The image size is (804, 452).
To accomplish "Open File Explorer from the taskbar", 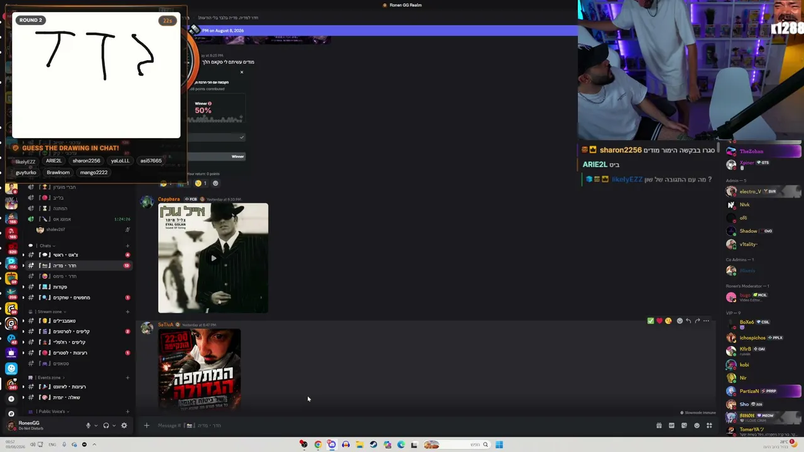I will coord(359,444).
